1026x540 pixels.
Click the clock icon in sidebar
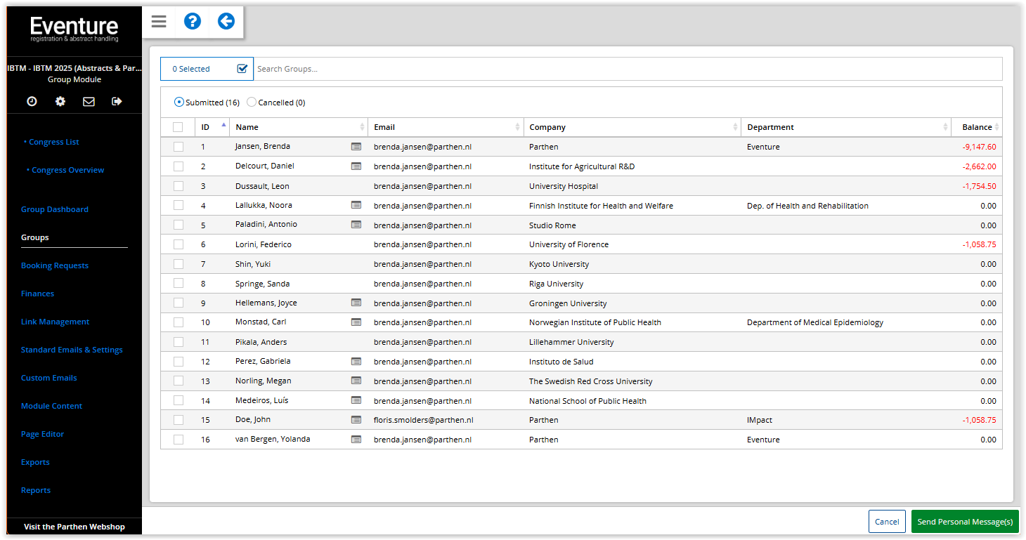(32, 101)
